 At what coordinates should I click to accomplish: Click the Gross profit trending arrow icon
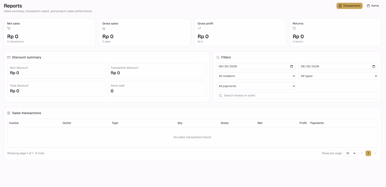pyautogui.click(x=199, y=28)
